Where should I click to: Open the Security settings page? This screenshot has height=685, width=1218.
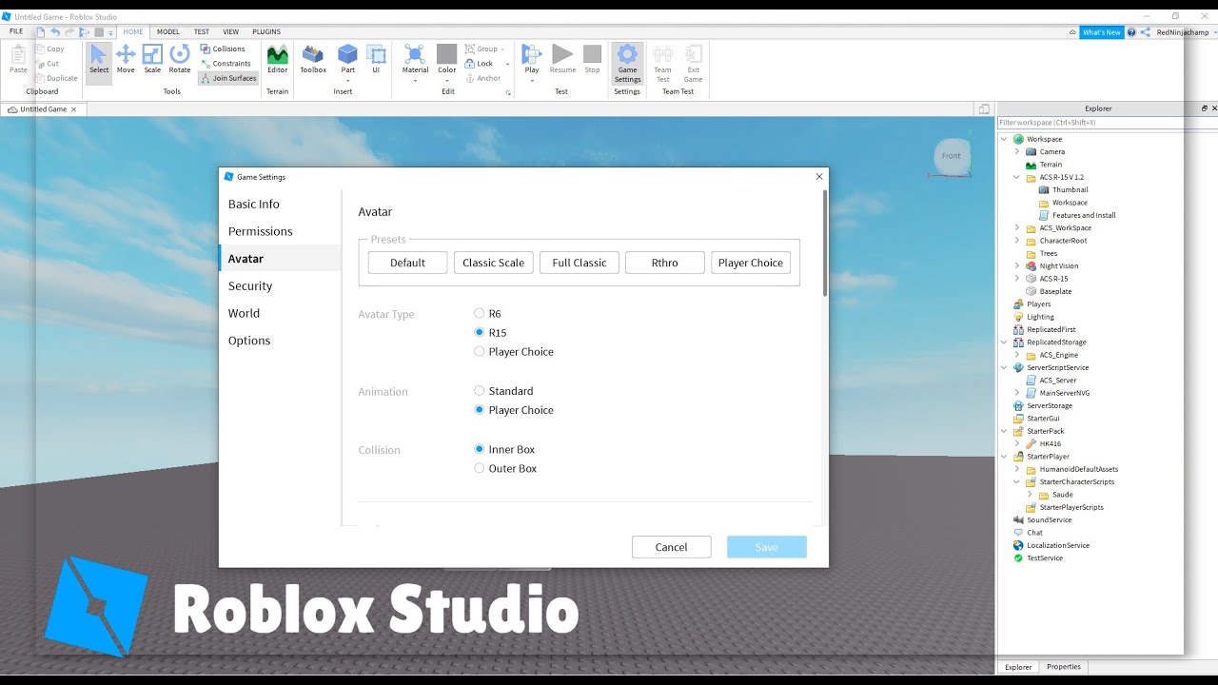click(250, 285)
